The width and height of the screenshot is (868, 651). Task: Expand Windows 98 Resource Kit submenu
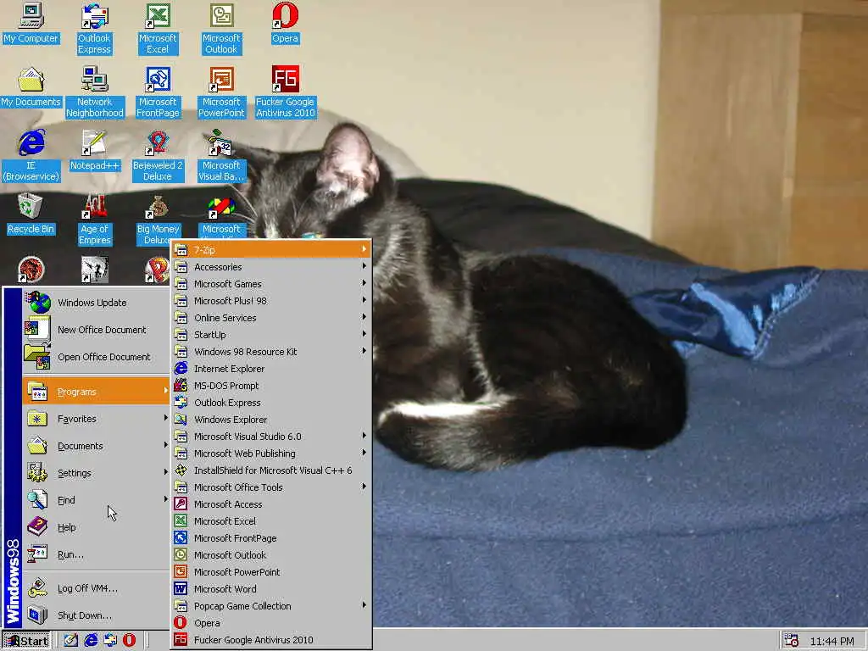(271, 352)
